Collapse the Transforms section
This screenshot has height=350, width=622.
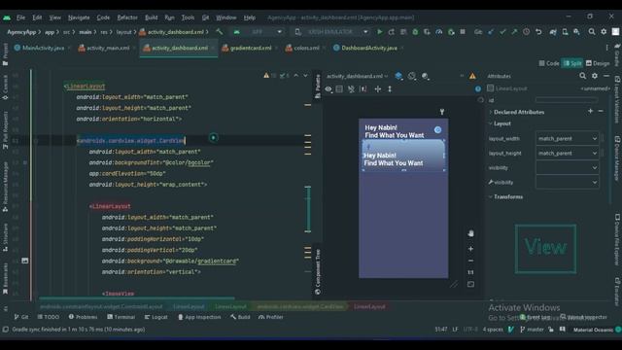(x=491, y=196)
